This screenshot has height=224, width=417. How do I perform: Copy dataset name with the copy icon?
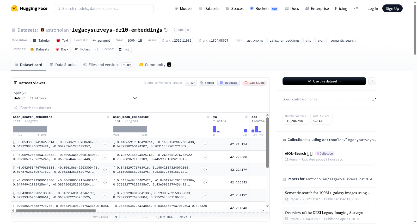[166, 30]
